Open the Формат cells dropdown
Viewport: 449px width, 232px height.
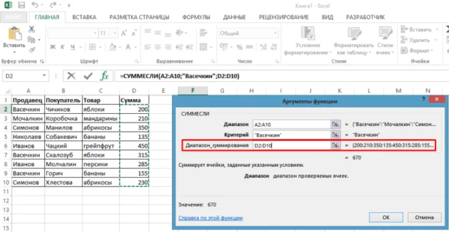[x=417, y=51]
